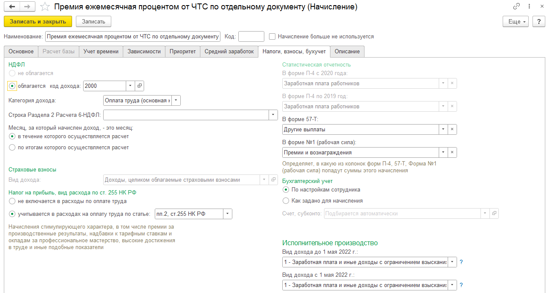Click the forward navigation arrow
Viewport: 547px width, 293px height.
(27, 7)
